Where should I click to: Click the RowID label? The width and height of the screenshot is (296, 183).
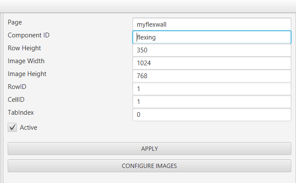click(x=17, y=87)
